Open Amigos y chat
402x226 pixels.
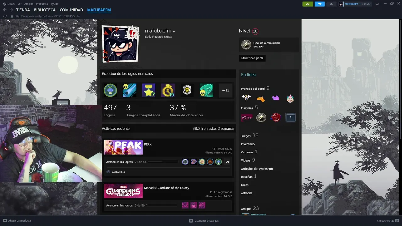388,221
